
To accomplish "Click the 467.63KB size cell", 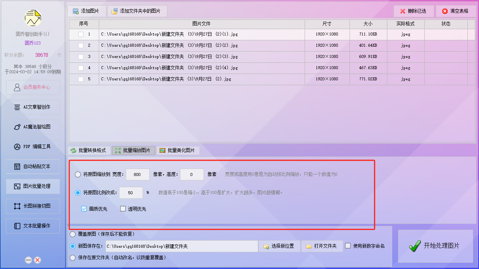I will (368, 68).
